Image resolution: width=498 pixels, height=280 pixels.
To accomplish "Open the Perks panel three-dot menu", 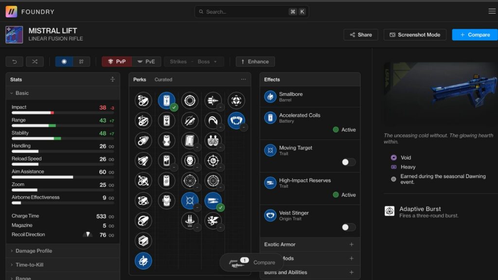I will (x=243, y=79).
